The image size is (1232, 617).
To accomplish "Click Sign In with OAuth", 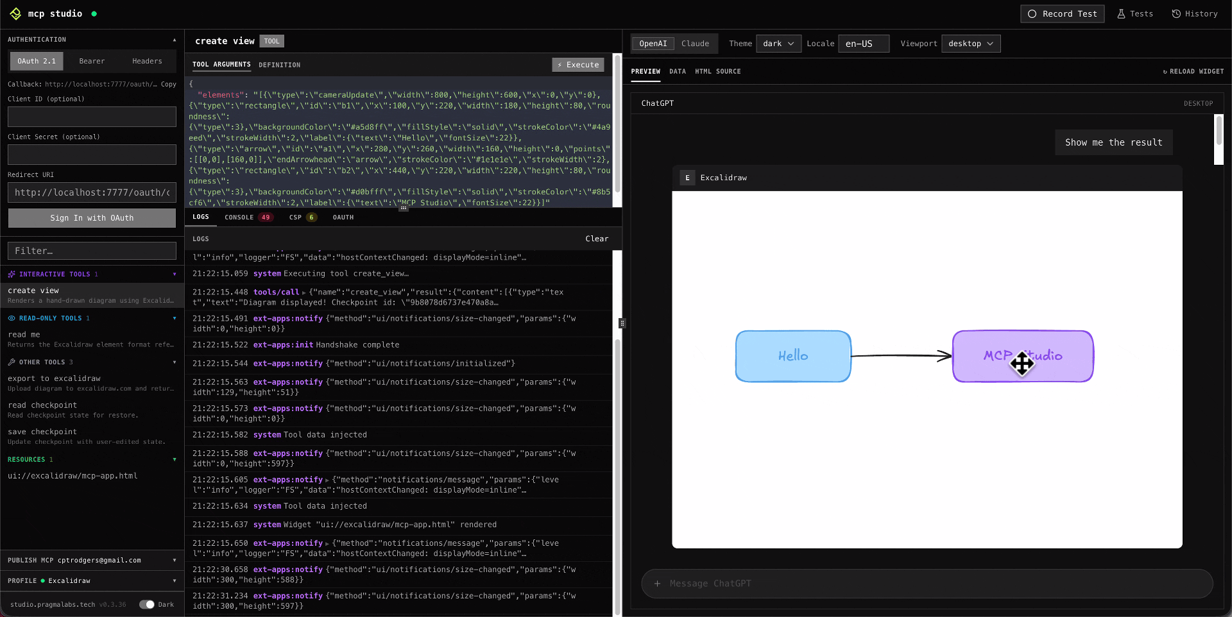I will coord(92,218).
